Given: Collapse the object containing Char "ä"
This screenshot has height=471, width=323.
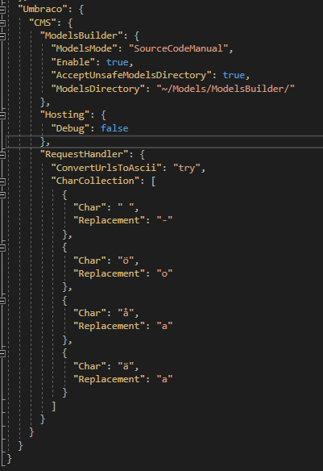Looking at the screenshot, I should point(2,353).
